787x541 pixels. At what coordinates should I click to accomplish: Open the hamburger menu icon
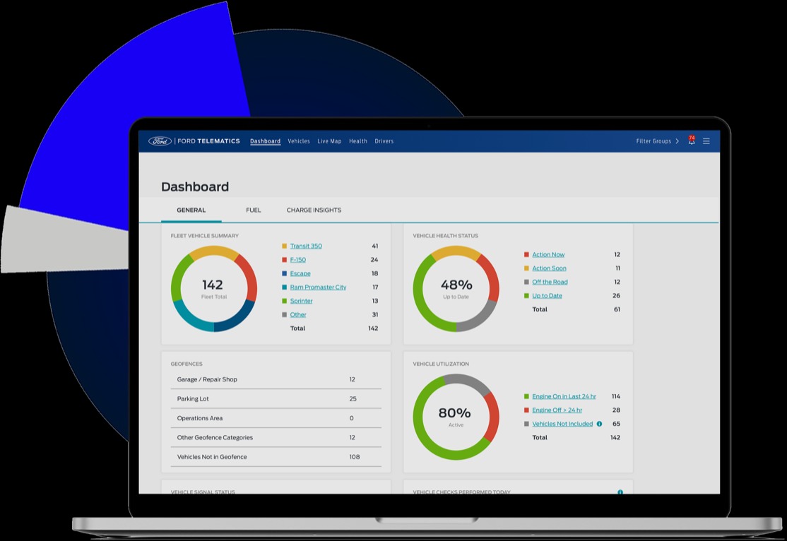pos(706,141)
